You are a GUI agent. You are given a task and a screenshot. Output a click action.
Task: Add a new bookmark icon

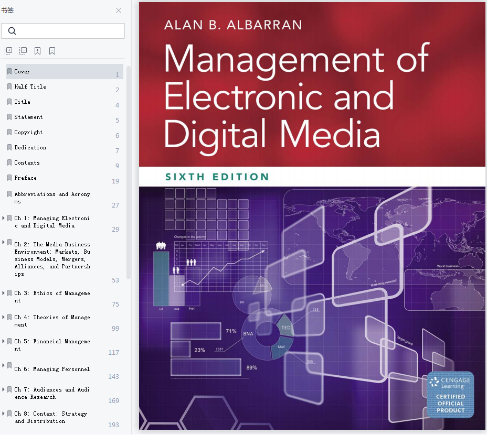pyautogui.click(x=38, y=50)
